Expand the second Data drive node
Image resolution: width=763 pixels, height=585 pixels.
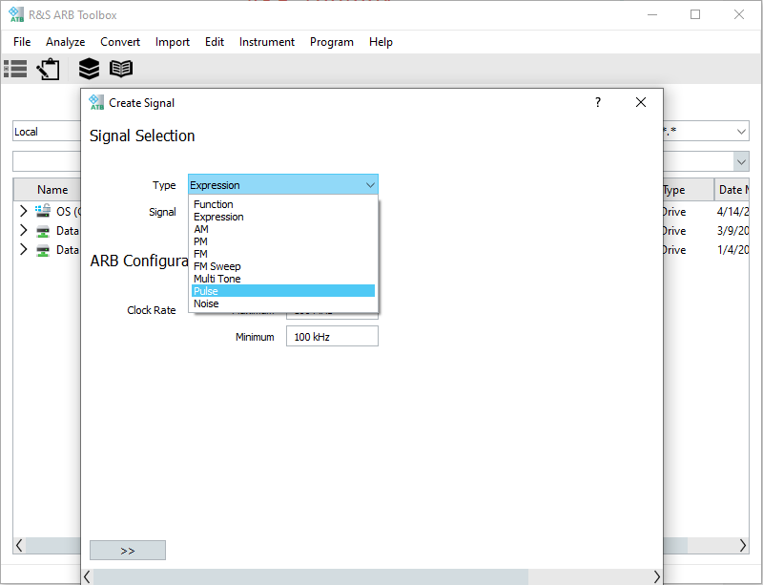(x=23, y=249)
